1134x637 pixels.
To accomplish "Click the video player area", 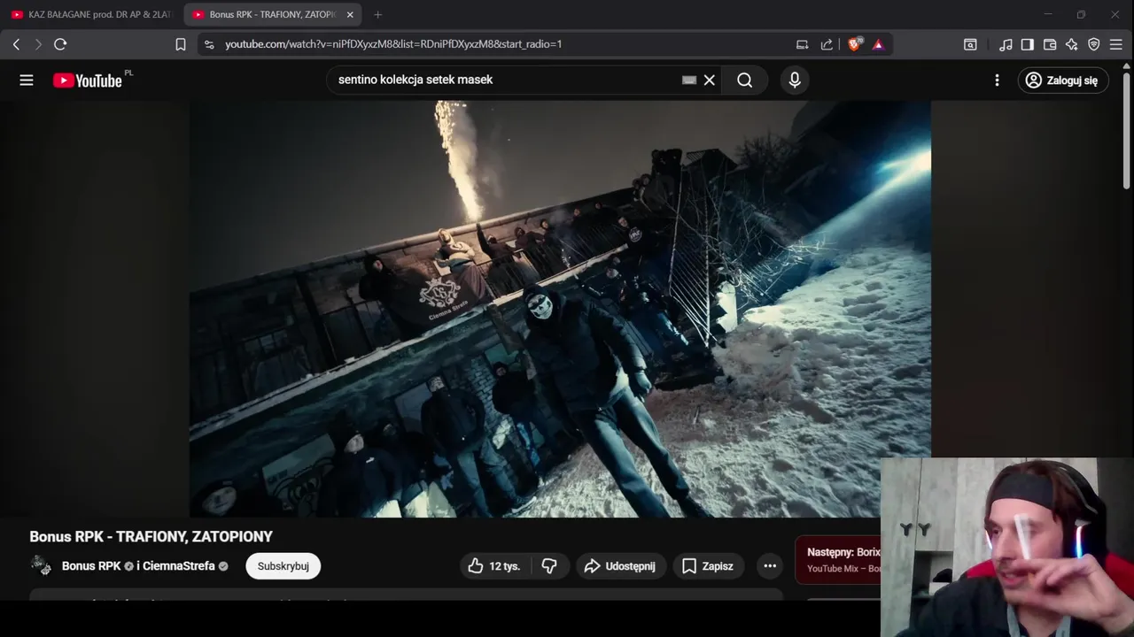I will coord(560,309).
